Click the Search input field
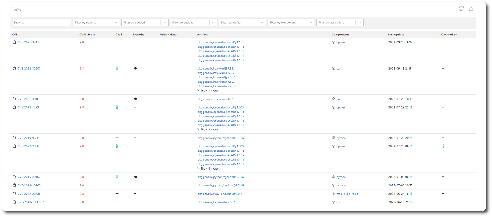The height and width of the screenshot is (217, 492). point(42,23)
